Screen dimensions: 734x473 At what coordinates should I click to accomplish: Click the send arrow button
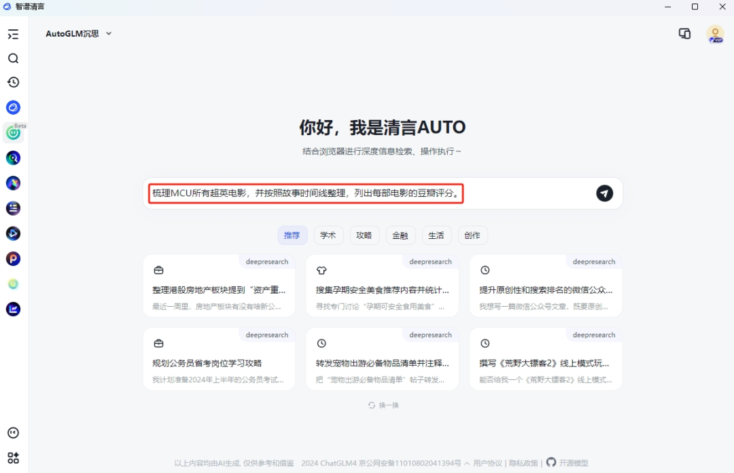tap(604, 193)
